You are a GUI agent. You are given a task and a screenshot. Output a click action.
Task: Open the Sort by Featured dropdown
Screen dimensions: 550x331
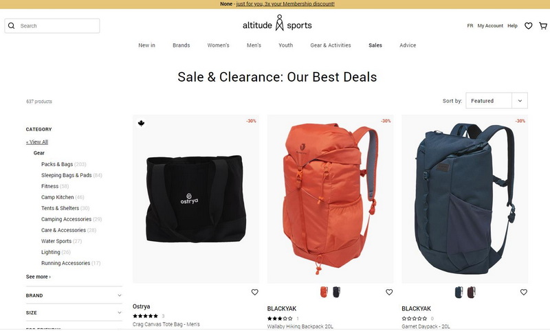(x=496, y=101)
